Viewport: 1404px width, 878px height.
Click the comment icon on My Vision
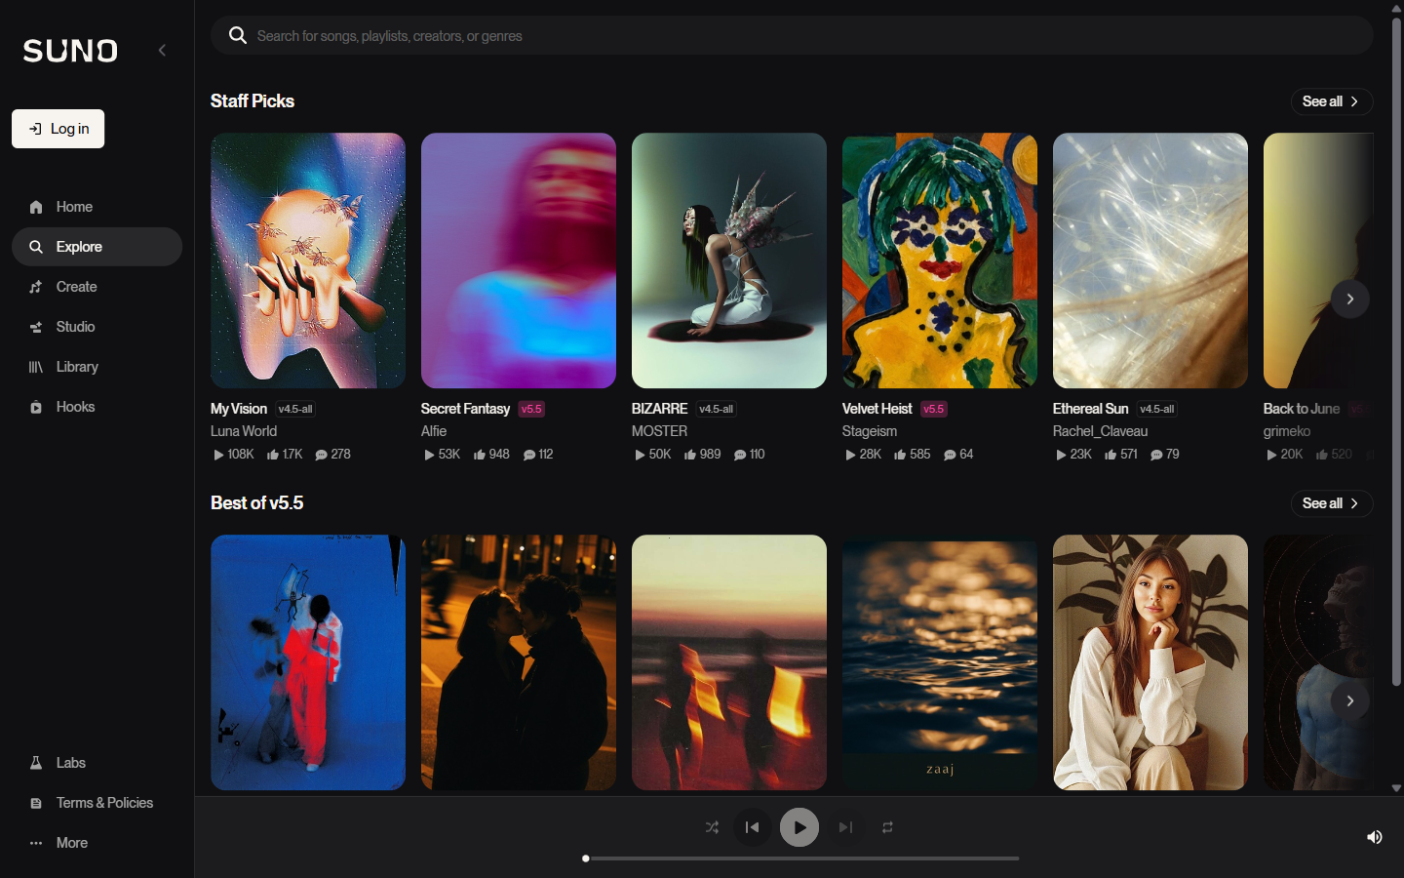click(x=321, y=455)
